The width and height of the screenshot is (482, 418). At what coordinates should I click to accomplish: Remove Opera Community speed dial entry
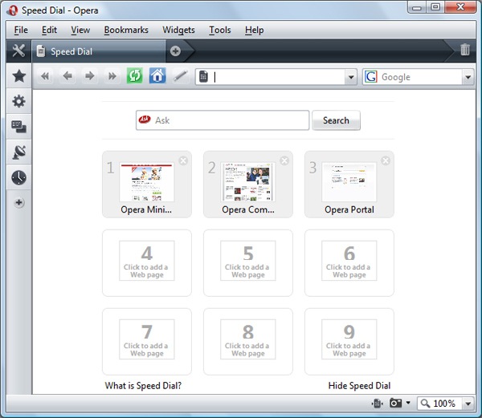pyautogui.click(x=284, y=160)
